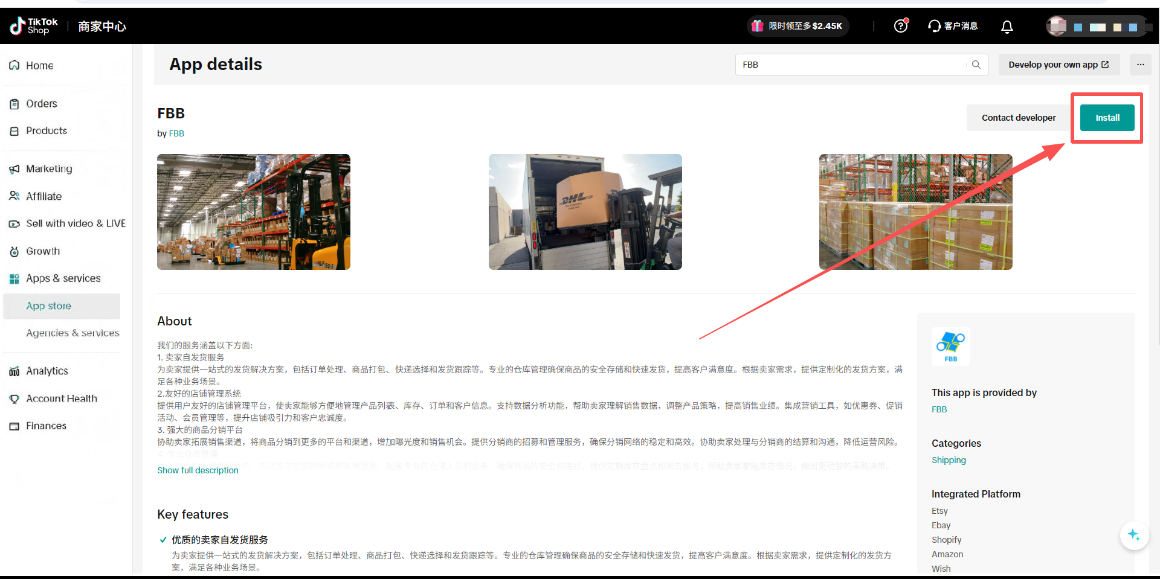
Task: Click the Etsy integrated platform entry
Action: tap(939, 511)
